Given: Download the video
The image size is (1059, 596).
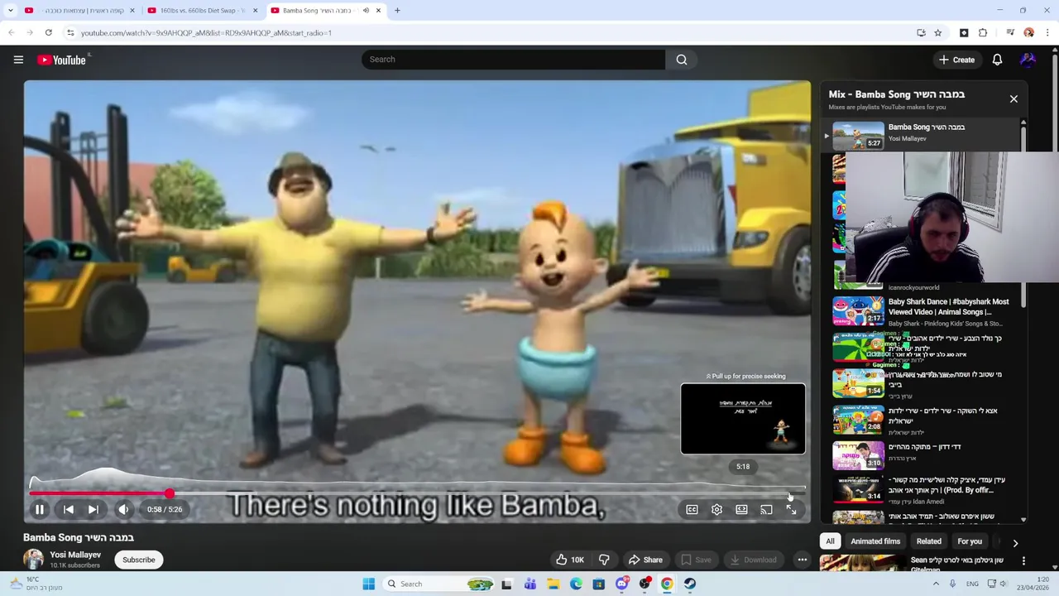Looking at the screenshot, I should click(x=752, y=560).
